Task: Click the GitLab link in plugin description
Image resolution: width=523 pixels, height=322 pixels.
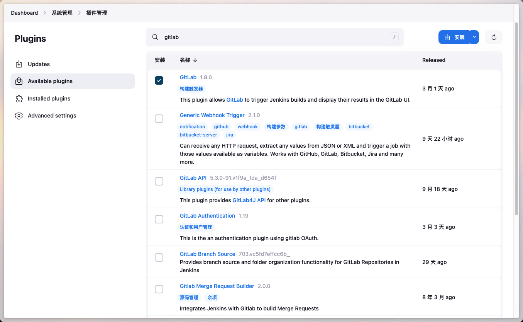Action: coord(235,100)
